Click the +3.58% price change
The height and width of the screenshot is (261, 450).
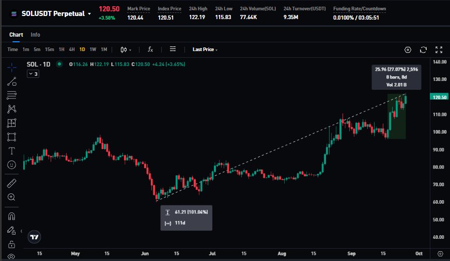[x=107, y=18]
